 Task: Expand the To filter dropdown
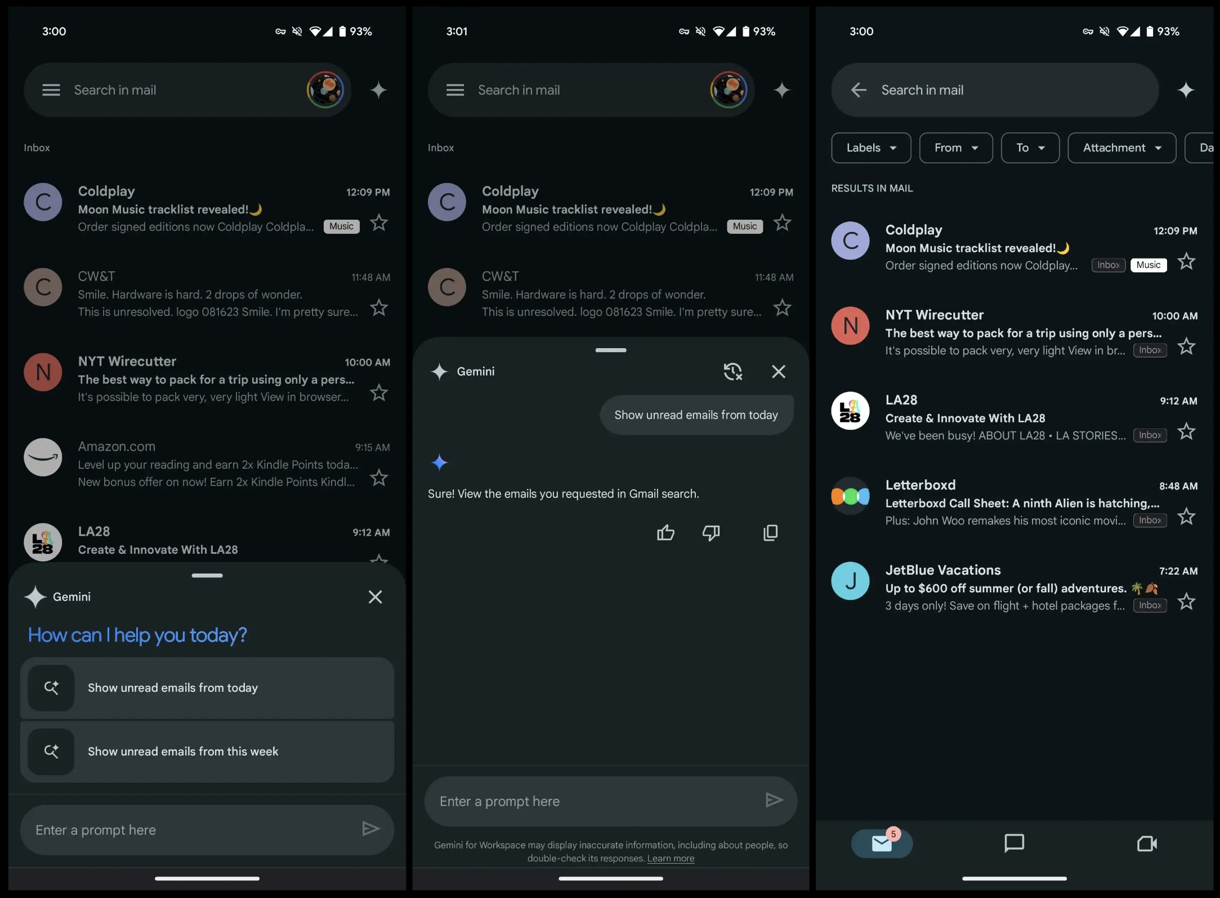point(1030,148)
